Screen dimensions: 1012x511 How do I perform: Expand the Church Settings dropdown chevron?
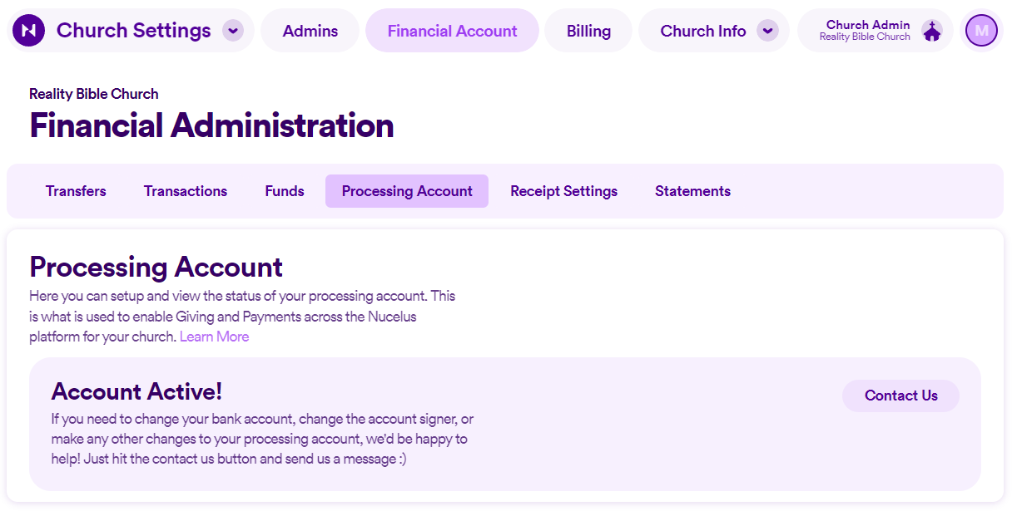click(233, 30)
